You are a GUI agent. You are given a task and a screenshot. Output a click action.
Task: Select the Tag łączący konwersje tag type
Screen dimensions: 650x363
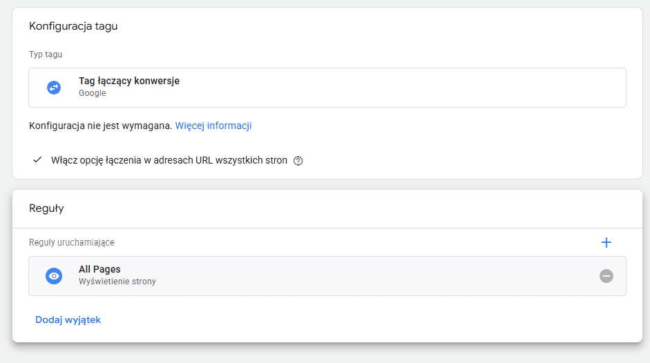(327, 88)
